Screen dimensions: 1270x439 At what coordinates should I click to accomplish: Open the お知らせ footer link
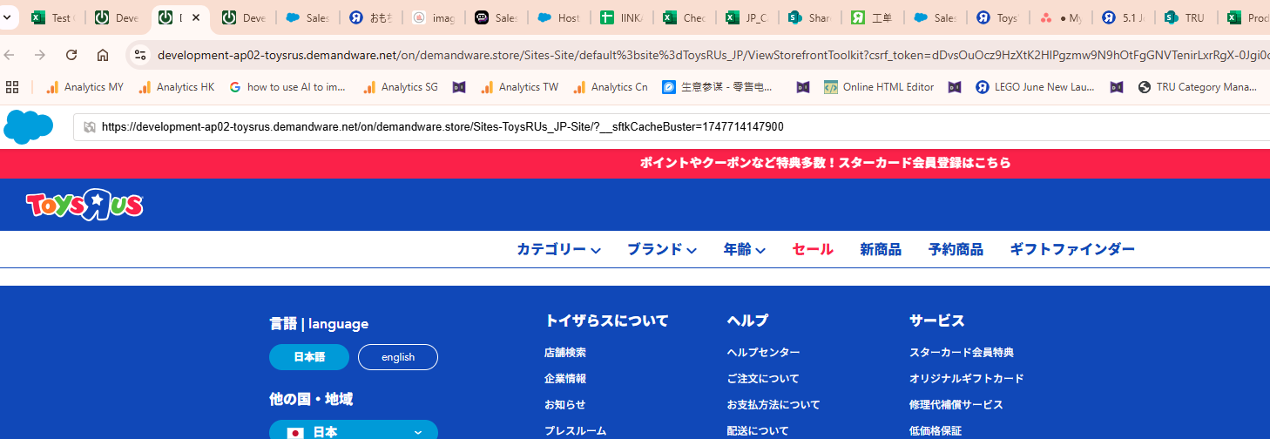565,405
